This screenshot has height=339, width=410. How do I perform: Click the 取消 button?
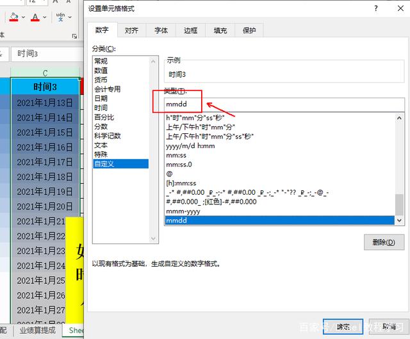pos(389,326)
